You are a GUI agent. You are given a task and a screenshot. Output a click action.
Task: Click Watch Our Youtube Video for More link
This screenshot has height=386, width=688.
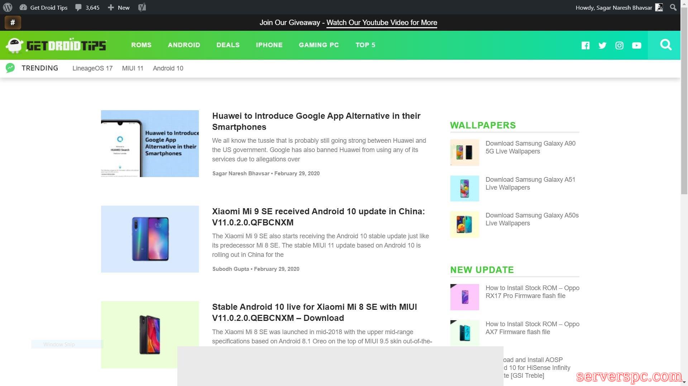coord(382,23)
